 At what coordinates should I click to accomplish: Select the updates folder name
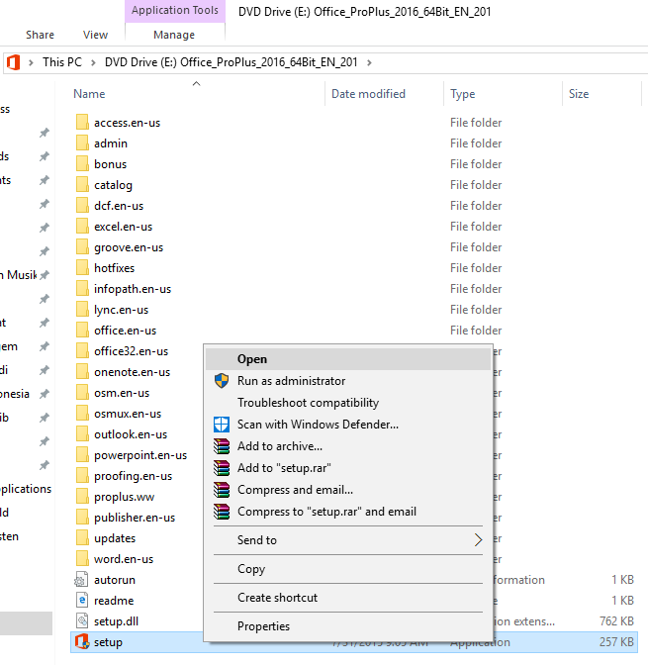click(115, 538)
